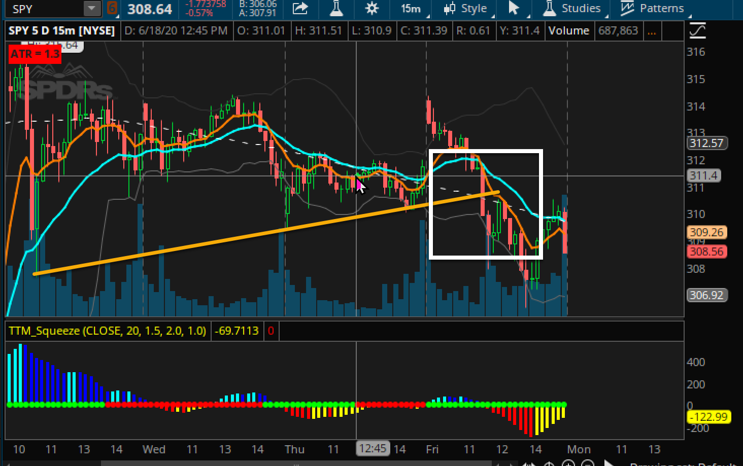Click the red 308.56 price bubble
The image size is (743, 466).
click(x=707, y=252)
